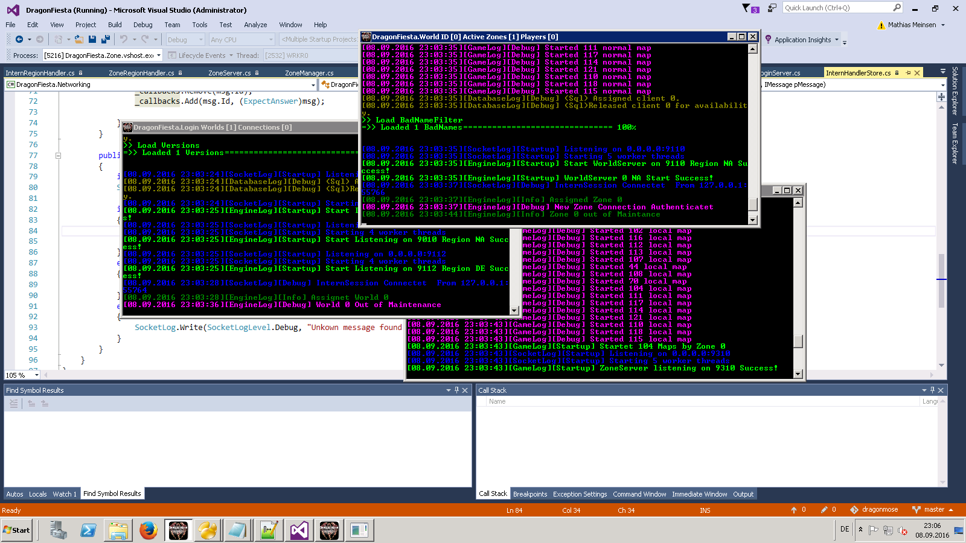Open Firefox from the taskbar
This screenshot has width=966, height=543.
coord(148,530)
